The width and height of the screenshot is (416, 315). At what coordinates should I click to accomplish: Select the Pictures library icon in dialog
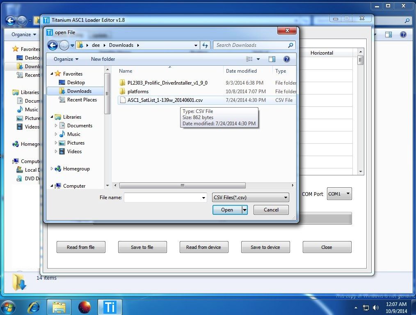62,143
